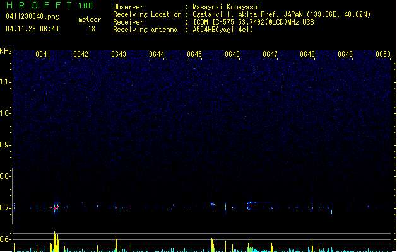Click the Observer label
The height and width of the screenshot is (252, 397).
(x=128, y=7)
